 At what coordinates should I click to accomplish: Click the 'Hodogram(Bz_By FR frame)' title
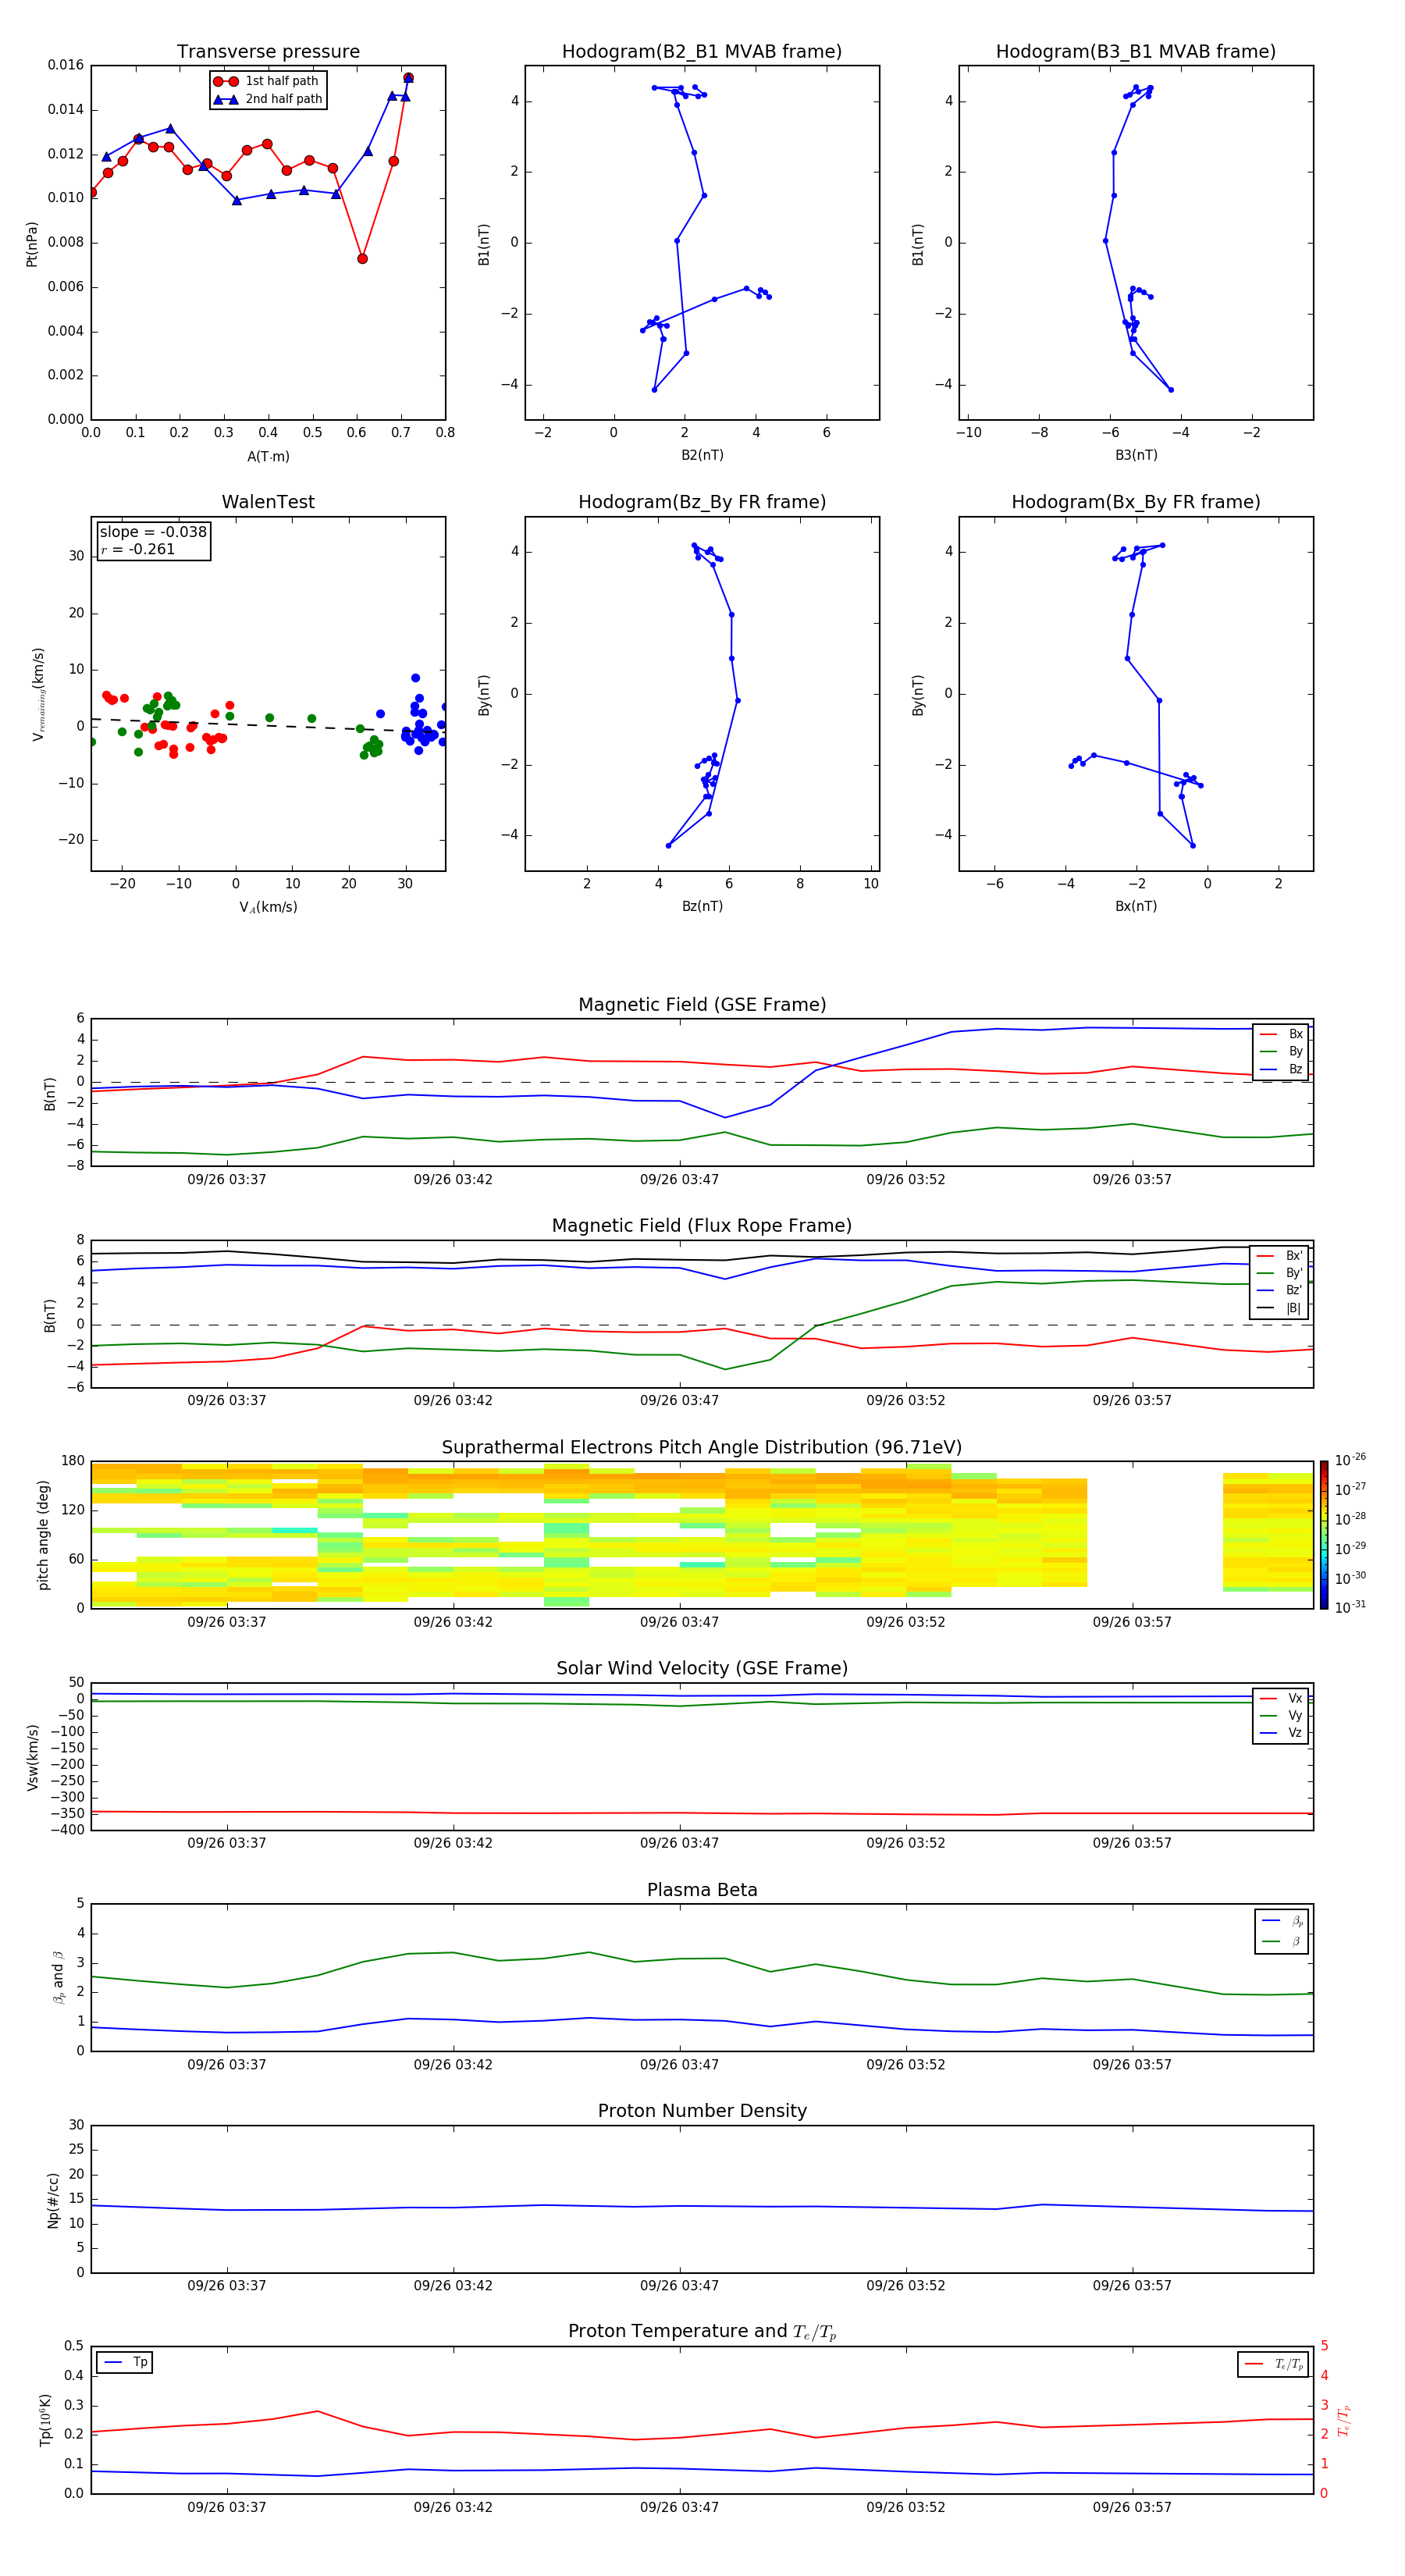point(702,502)
